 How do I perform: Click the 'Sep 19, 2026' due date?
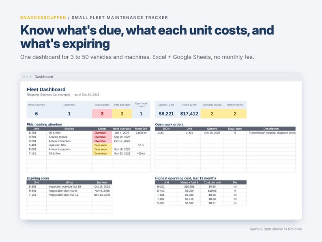tap(122, 137)
